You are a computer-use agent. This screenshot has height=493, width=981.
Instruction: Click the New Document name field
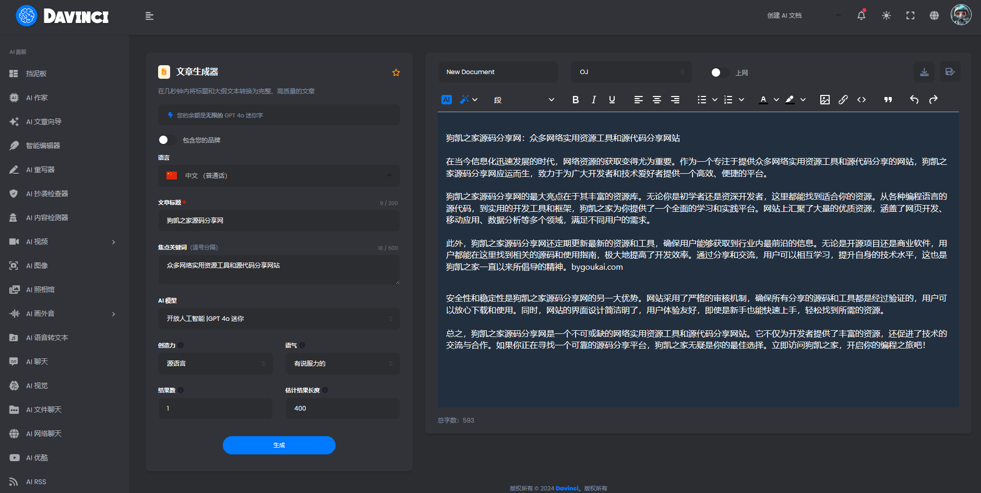point(498,72)
